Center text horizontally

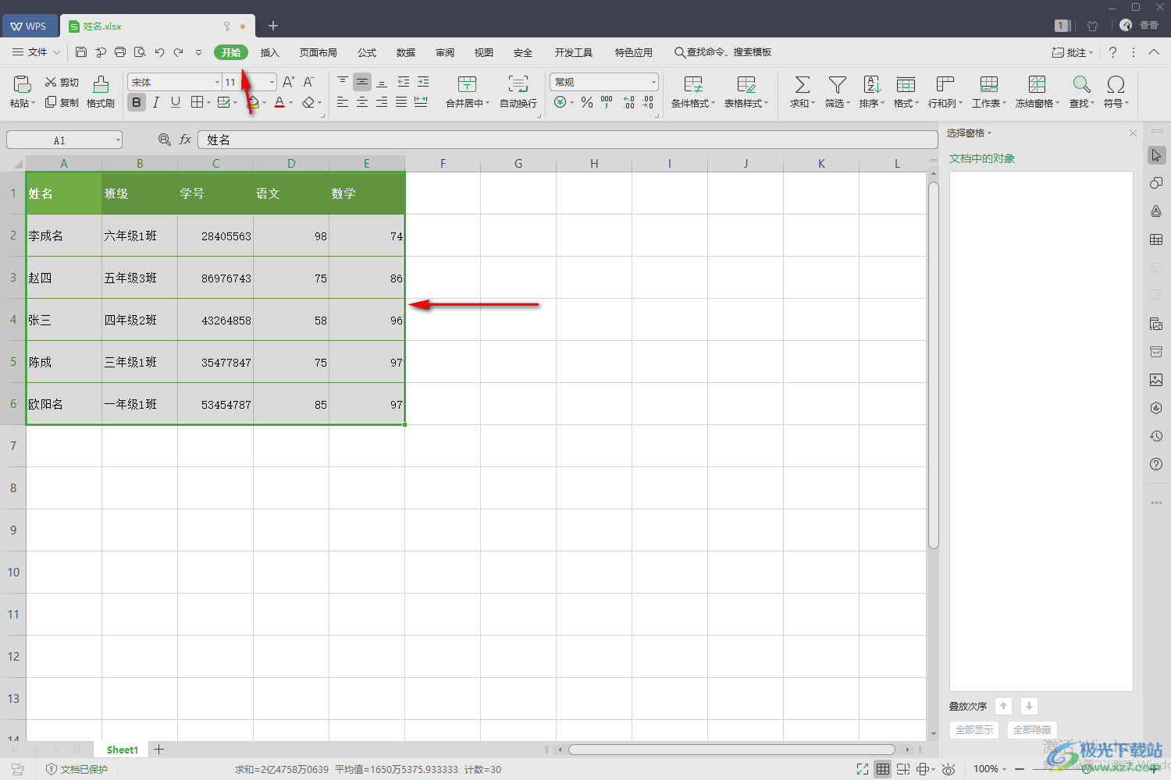362,102
